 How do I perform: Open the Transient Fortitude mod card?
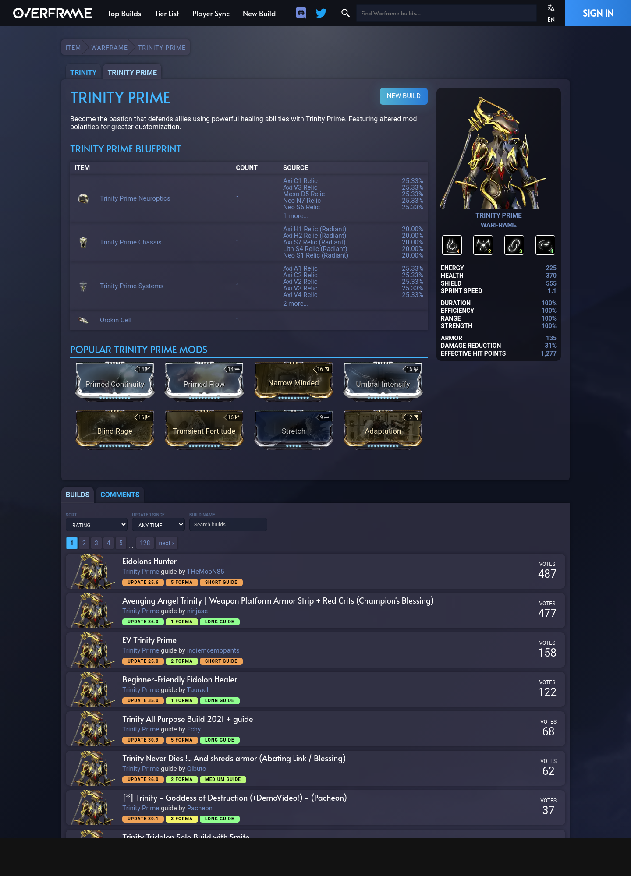coord(204,429)
